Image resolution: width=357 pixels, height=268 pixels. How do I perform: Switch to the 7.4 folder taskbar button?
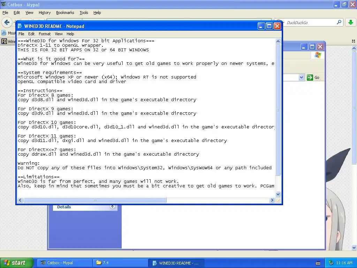pyautogui.click(x=120, y=263)
